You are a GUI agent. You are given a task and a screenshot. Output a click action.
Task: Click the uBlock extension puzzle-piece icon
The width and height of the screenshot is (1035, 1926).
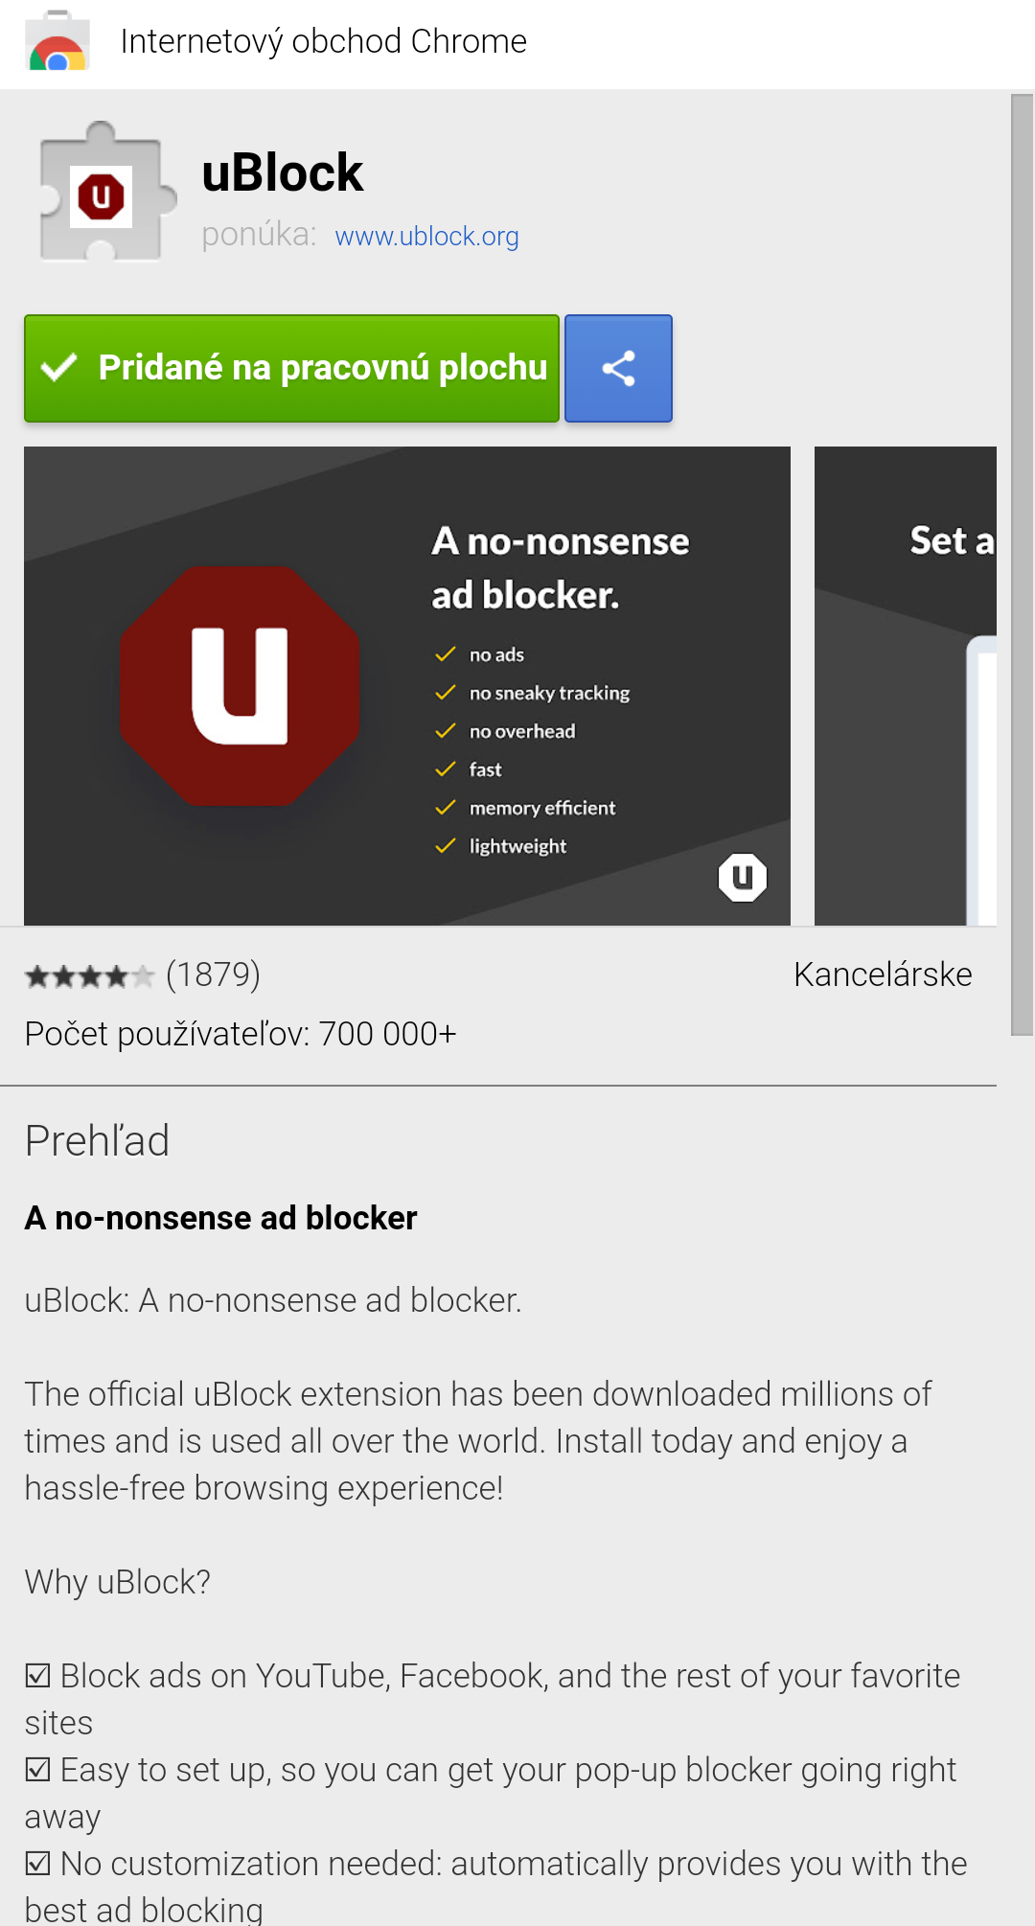pyautogui.click(x=103, y=195)
